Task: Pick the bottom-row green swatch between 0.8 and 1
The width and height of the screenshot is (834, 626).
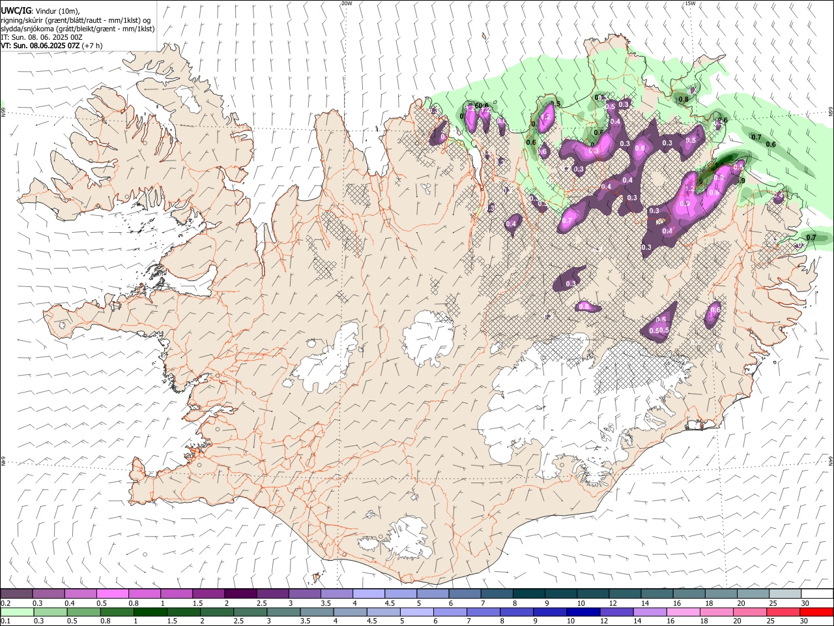Action: click(x=117, y=612)
